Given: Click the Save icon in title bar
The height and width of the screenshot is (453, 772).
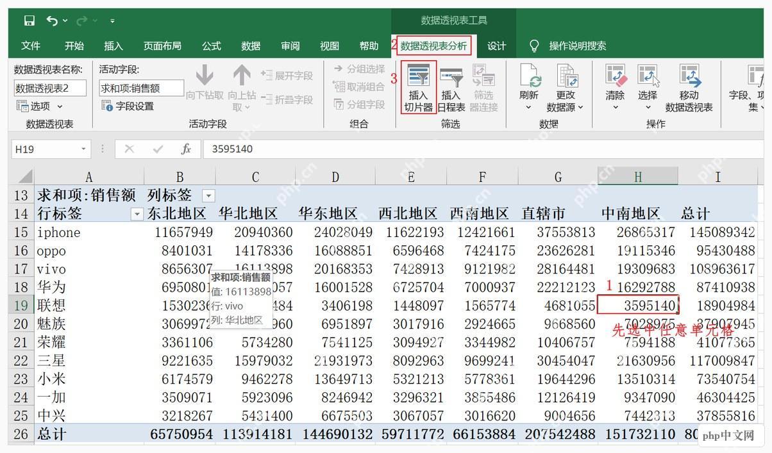Looking at the screenshot, I should [x=29, y=21].
